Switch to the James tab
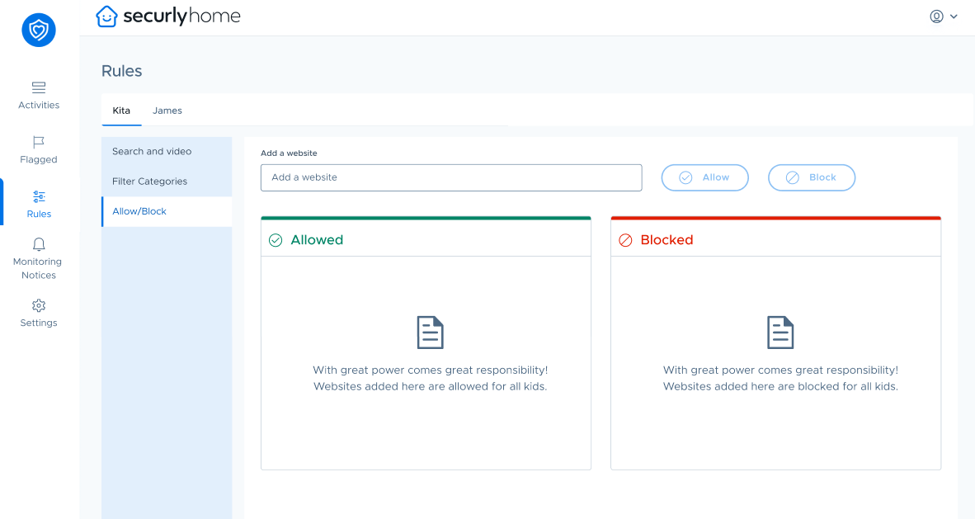Image resolution: width=975 pixels, height=519 pixels. (167, 111)
